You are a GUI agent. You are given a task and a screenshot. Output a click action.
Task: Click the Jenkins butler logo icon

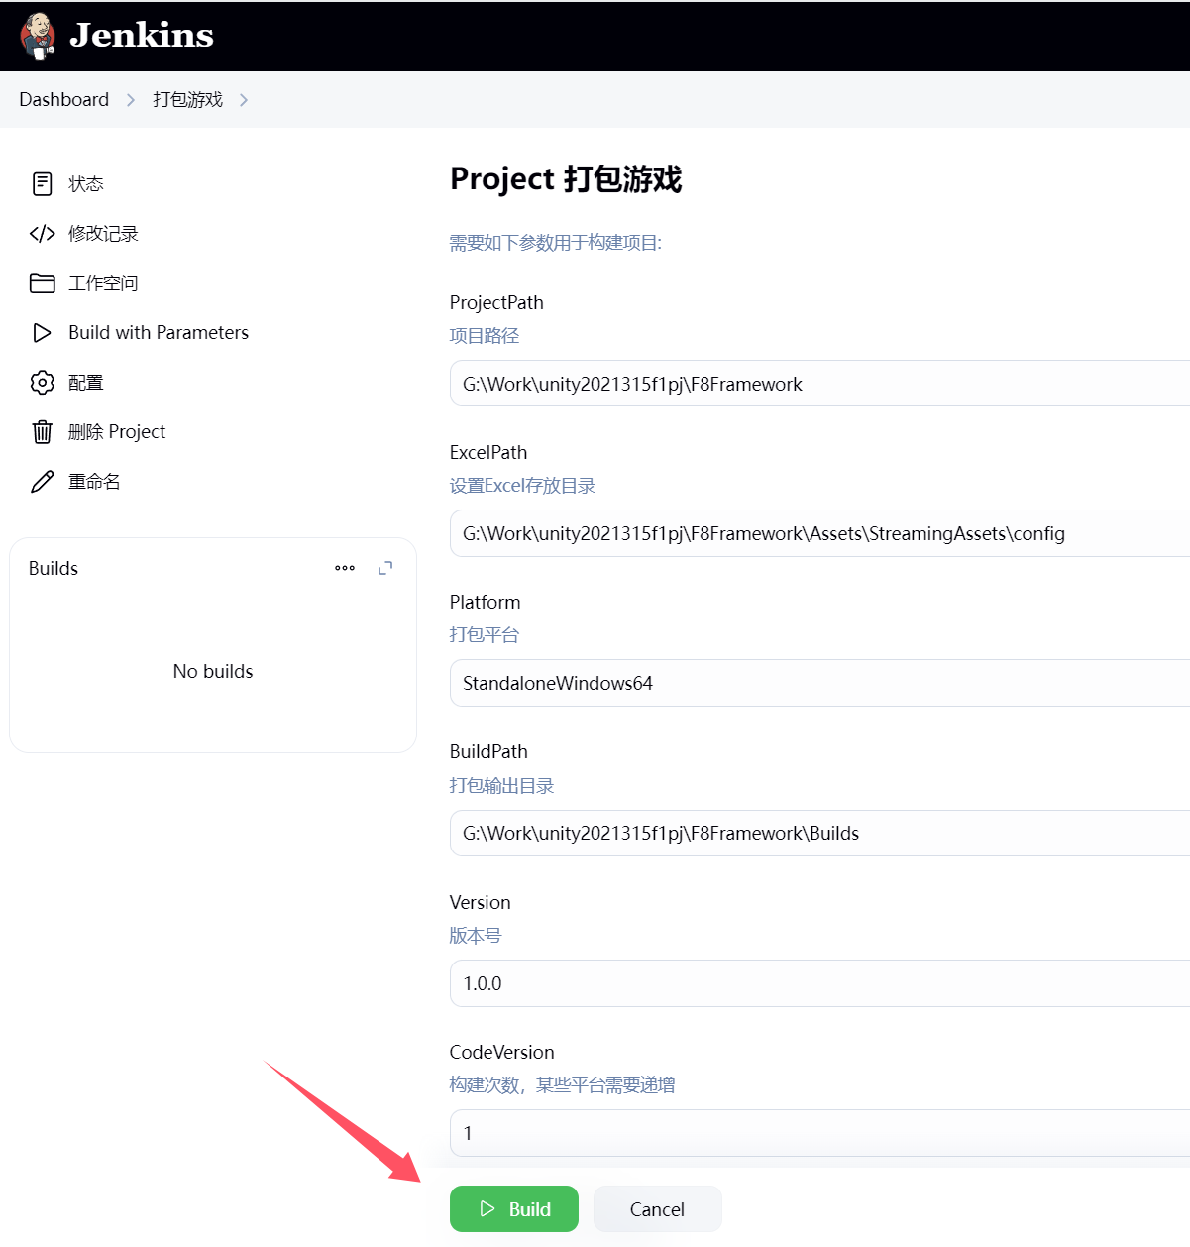pos(38,37)
